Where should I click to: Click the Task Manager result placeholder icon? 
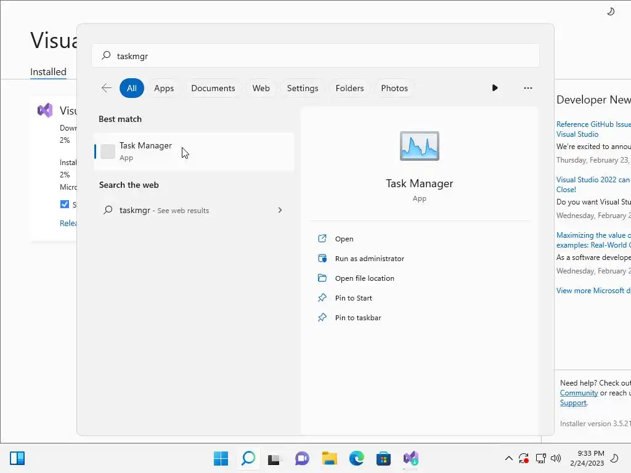pyautogui.click(x=108, y=152)
